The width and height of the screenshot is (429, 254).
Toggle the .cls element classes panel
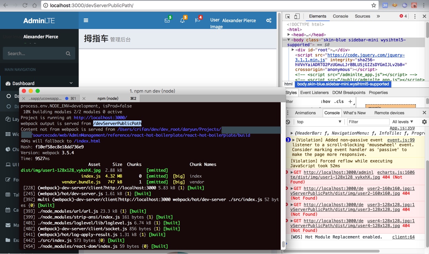[339, 102]
